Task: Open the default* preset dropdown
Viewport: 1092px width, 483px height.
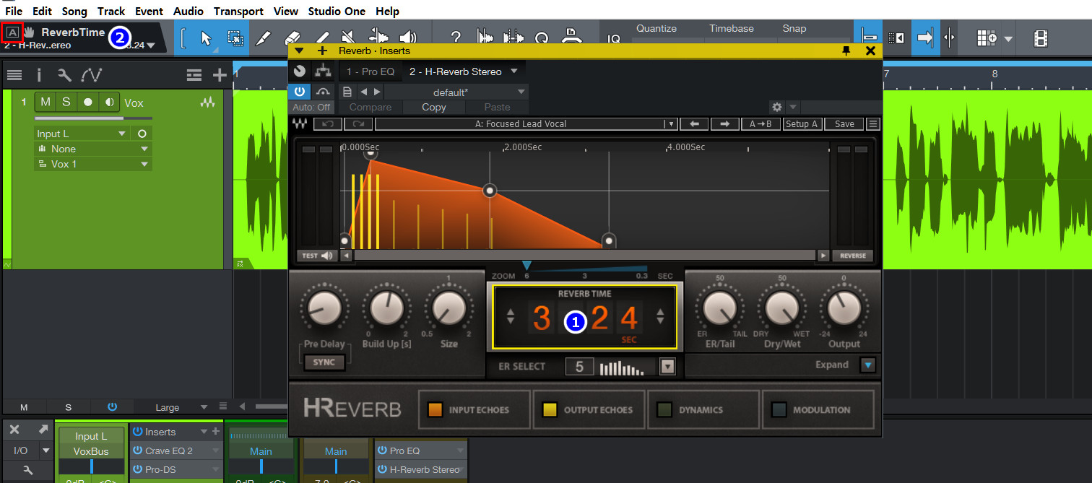Action: pos(456,92)
